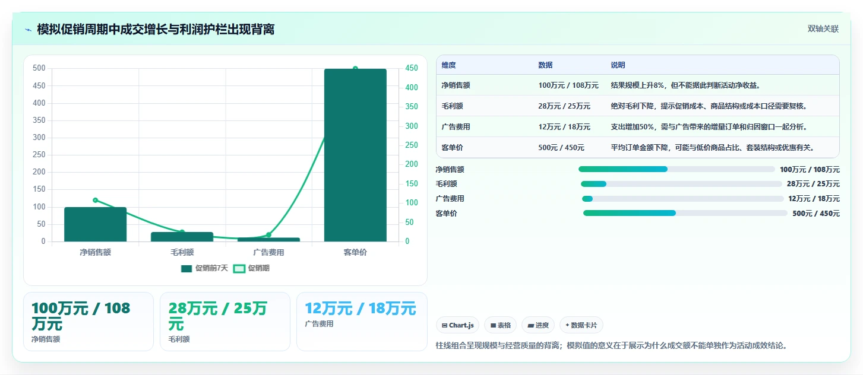This screenshot has width=863, height=375.
Task: Click the 毛利额 progress bar
Action: click(x=680, y=184)
